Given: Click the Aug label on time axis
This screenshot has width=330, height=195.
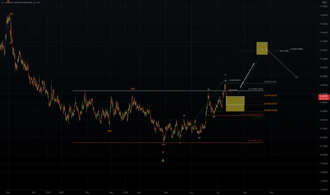Looking at the screenshot, I should tap(245, 193).
